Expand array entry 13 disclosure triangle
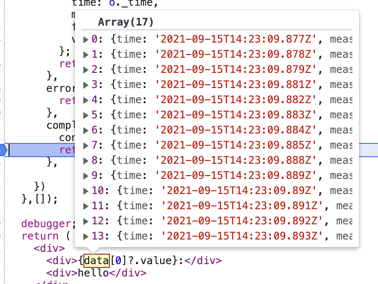The width and height of the screenshot is (378, 284). [x=86, y=236]
